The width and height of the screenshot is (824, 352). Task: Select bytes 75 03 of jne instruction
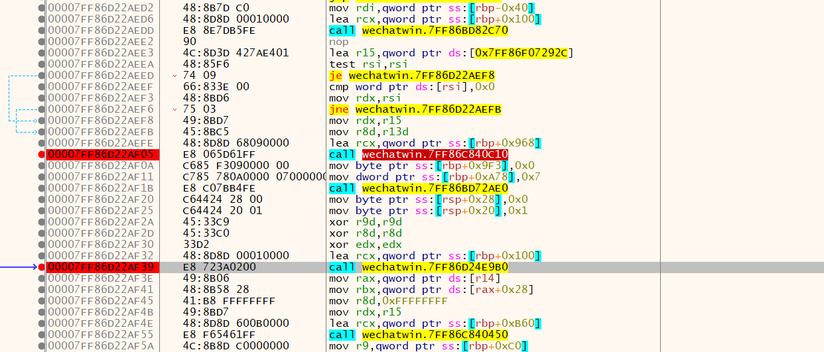pyautogui.click(x=199, y=109)
